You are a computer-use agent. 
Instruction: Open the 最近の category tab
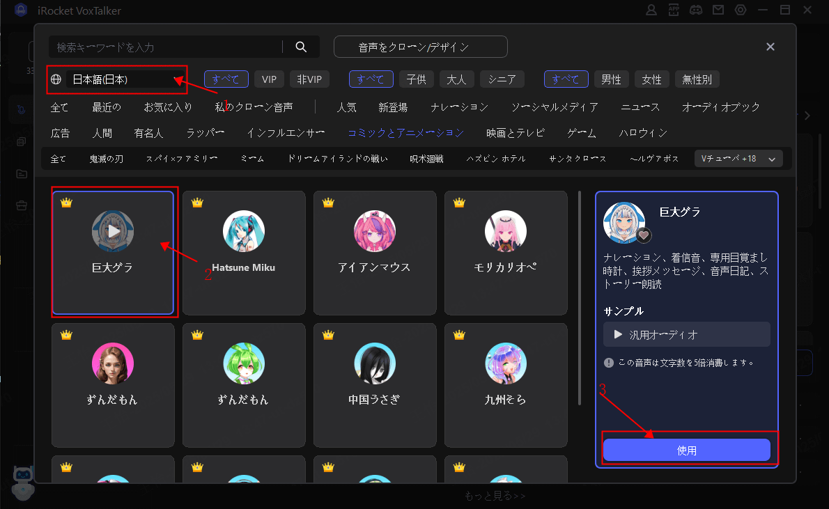point(107,107)
